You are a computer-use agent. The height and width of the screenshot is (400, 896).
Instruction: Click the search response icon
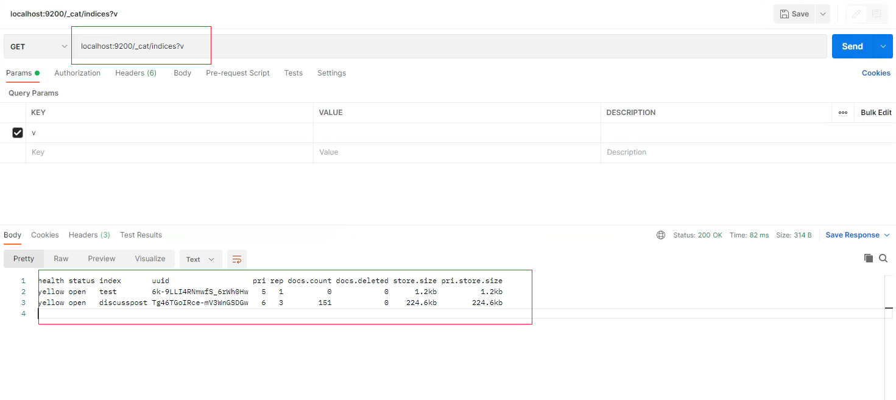click(883, 259)
